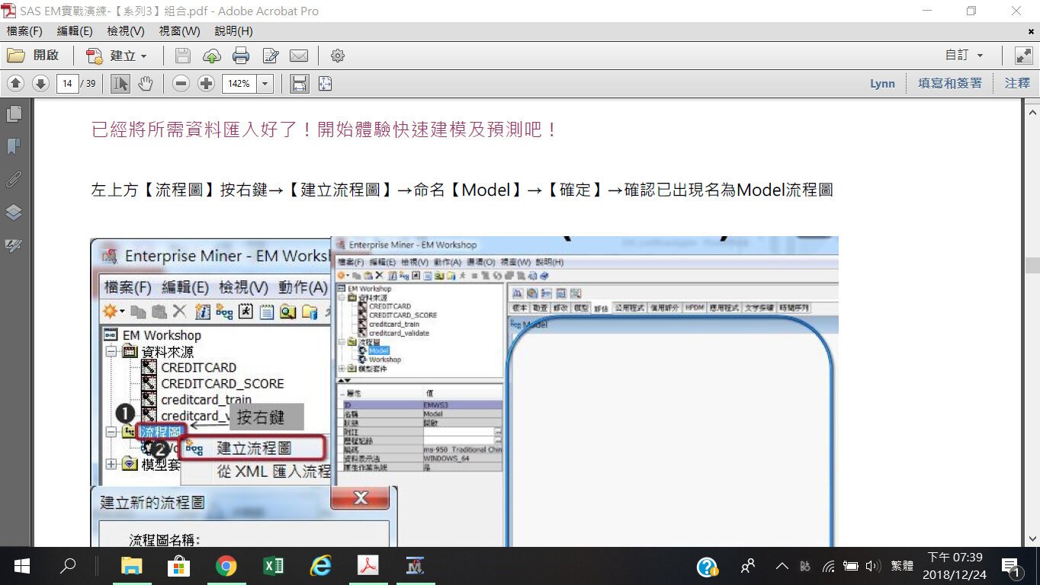Open the notification action center icon
Screen dimensions: 1040x585
tap(1011, 566)
